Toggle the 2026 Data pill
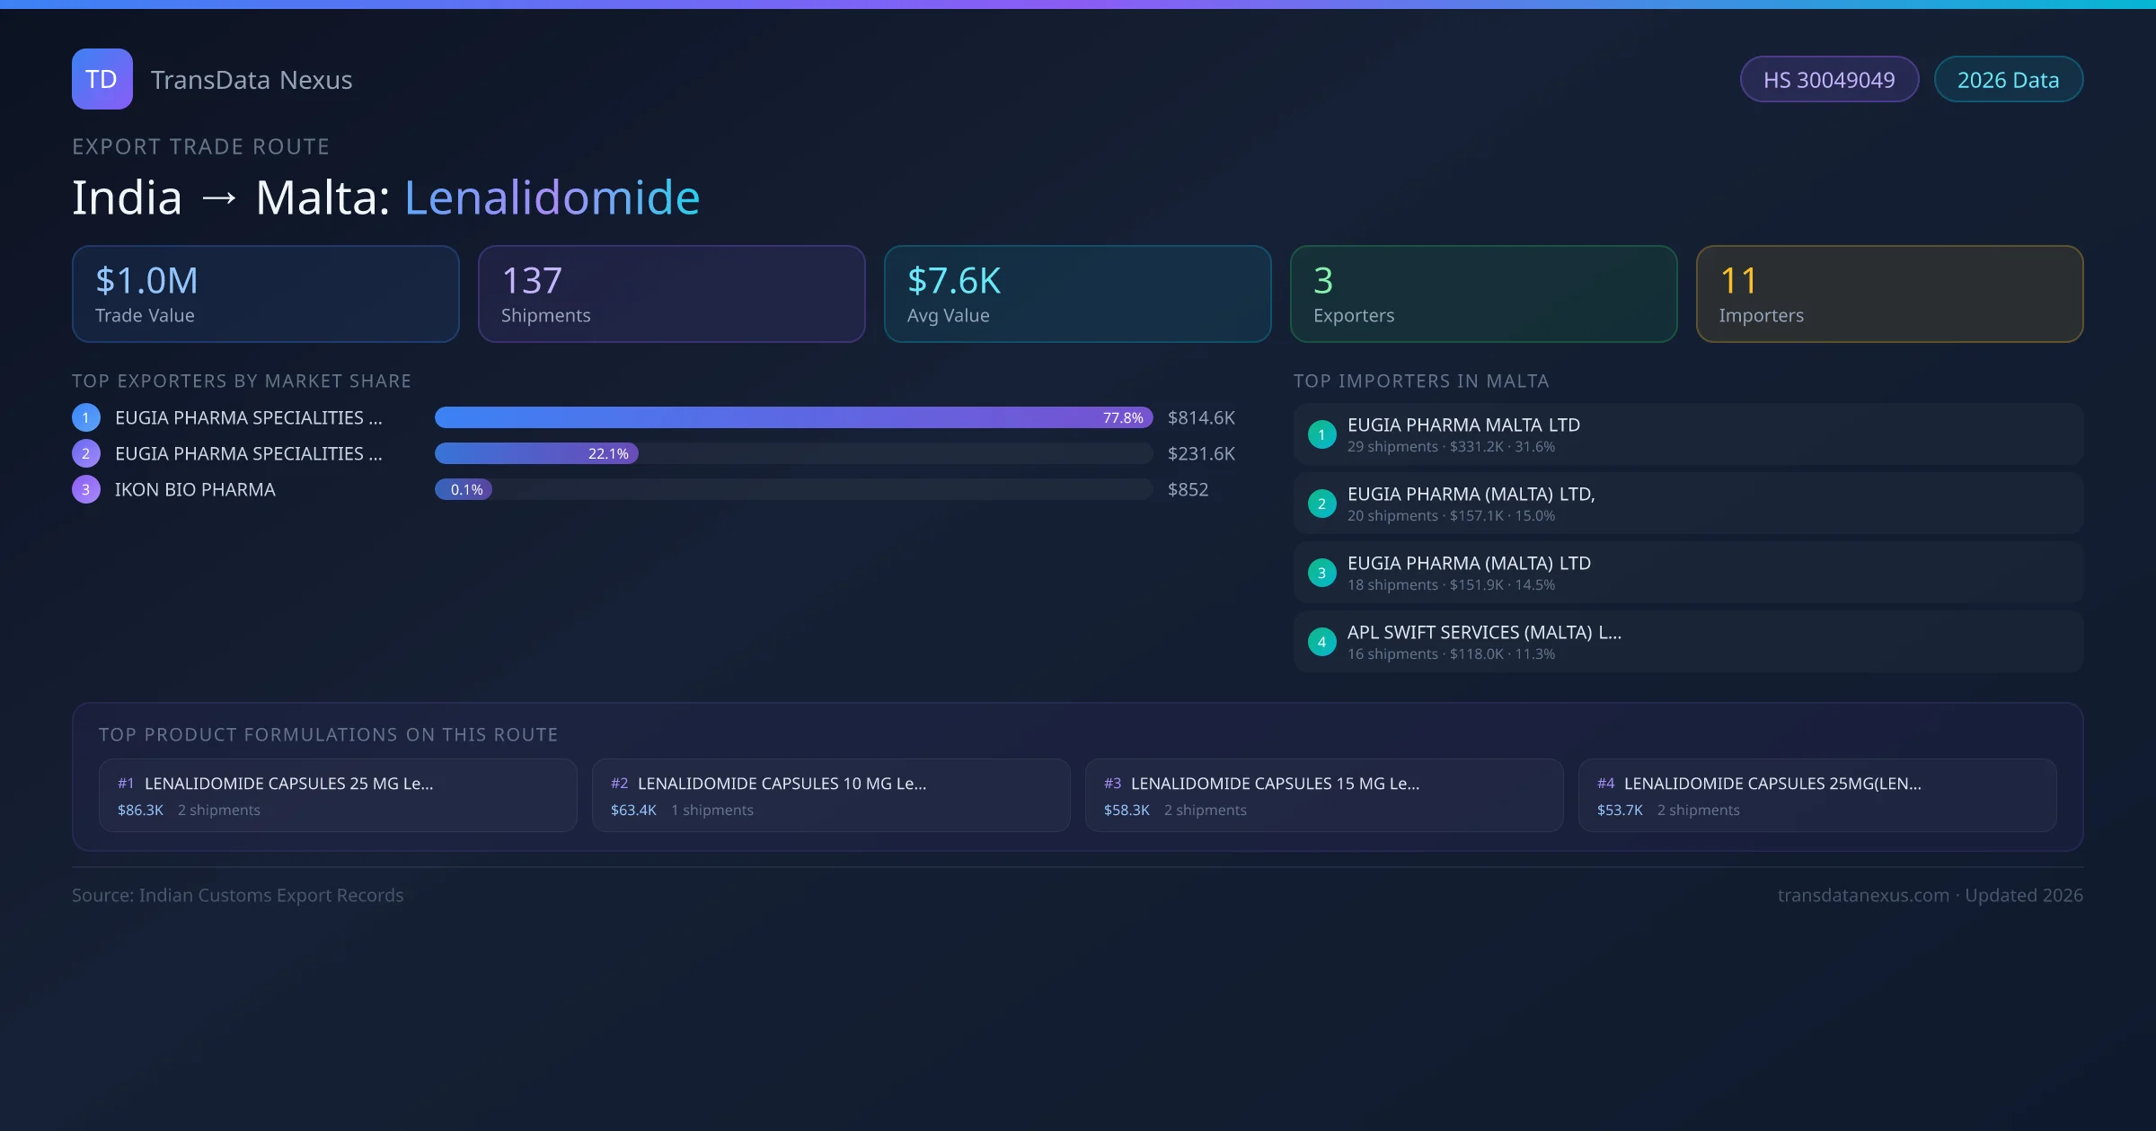Viewport: 2156px width, 1131px height. [2008, 79]
